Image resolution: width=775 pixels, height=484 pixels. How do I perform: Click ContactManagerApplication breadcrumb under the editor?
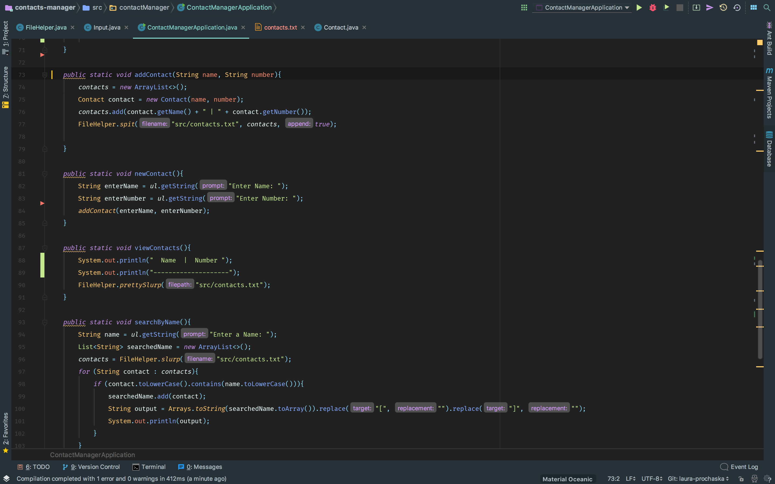click(x=92, y=455)
